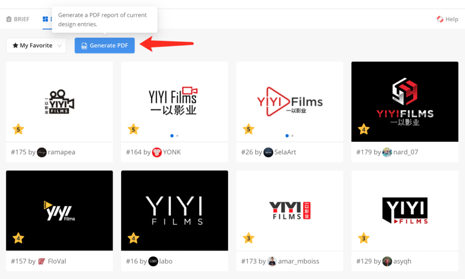Click the 3-star badge on entry #173
This screenshot has width=465, height=279.
pos(248,238)
